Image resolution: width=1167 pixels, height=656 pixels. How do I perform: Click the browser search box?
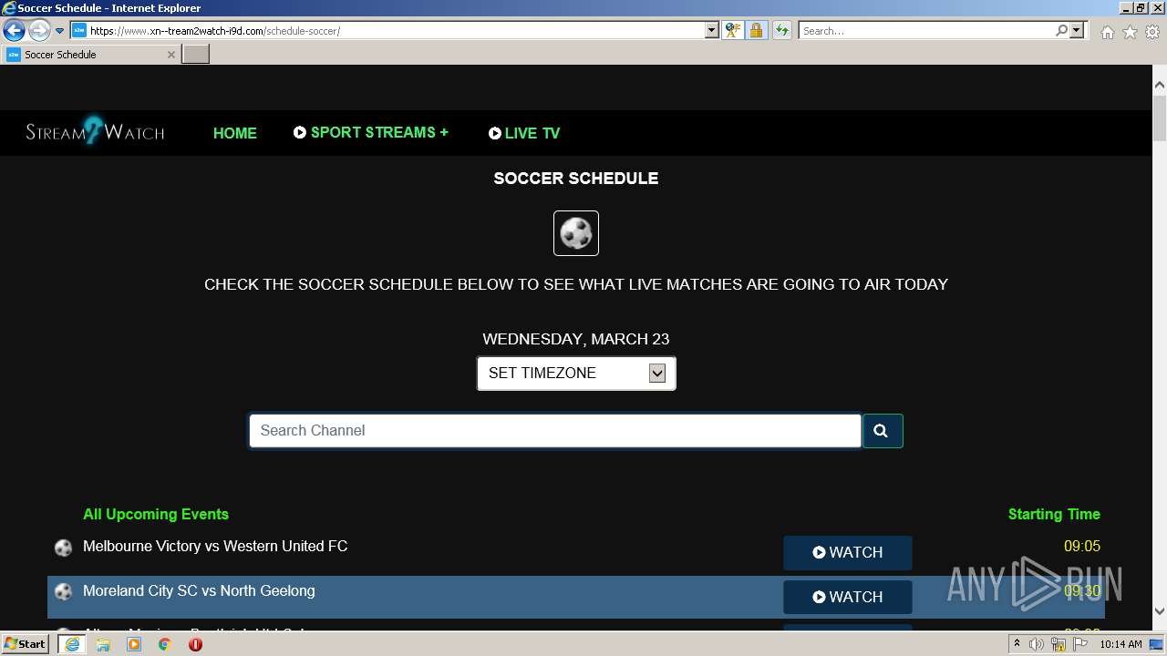point(926,30)
